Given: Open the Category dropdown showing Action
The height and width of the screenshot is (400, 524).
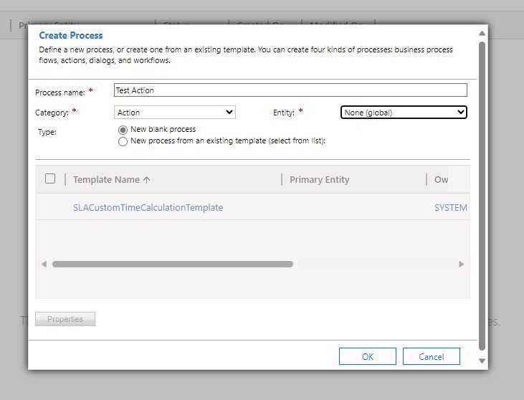Looking at the screenshot, I should (174, 113).
